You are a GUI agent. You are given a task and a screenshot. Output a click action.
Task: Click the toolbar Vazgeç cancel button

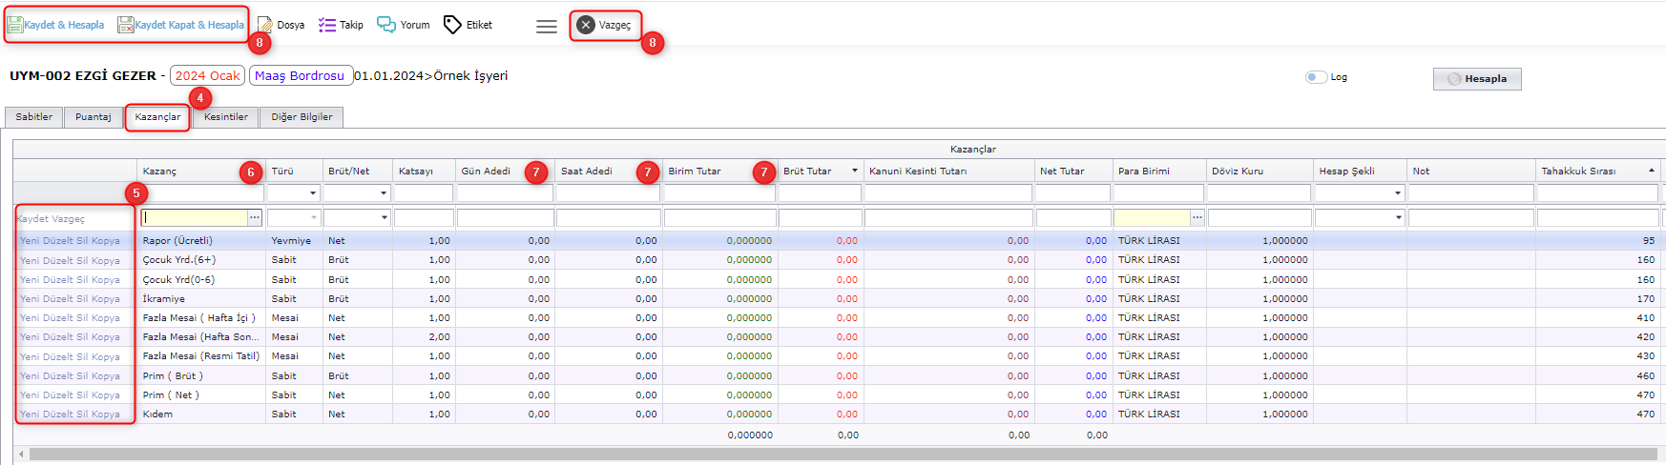[605, 25]
